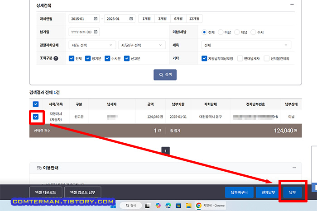Viewport: 317px width, 211px height.
Task: Click the end date field 2025-01
Action: point(120,19)
